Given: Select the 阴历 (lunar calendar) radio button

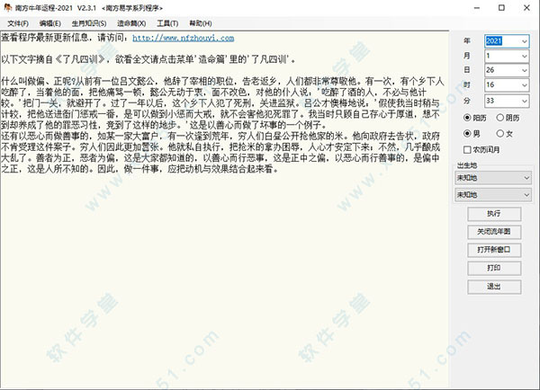Looking at the screenshot, I should coord(499,118).
